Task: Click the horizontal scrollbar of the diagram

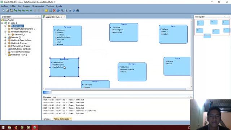Action: click(115, 89)
